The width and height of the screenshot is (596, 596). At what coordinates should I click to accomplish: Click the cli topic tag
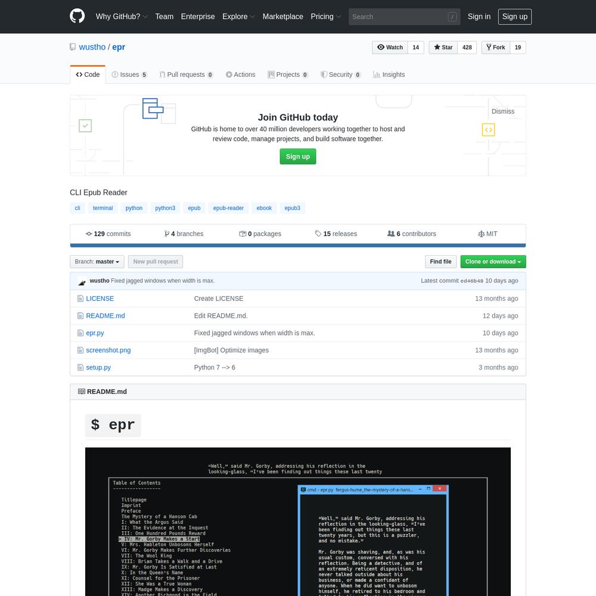[x=77, y=208]
